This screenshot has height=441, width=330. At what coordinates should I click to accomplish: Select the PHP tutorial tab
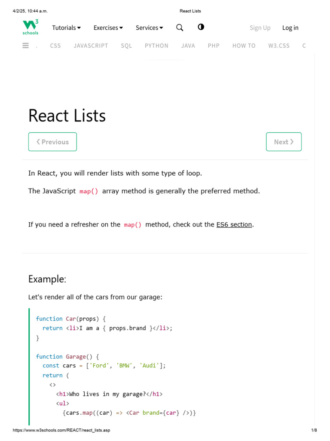pyautogui.click(x=214, y=46)
